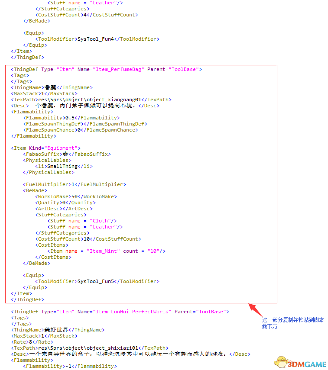Click the Quality 0 line

65,203
